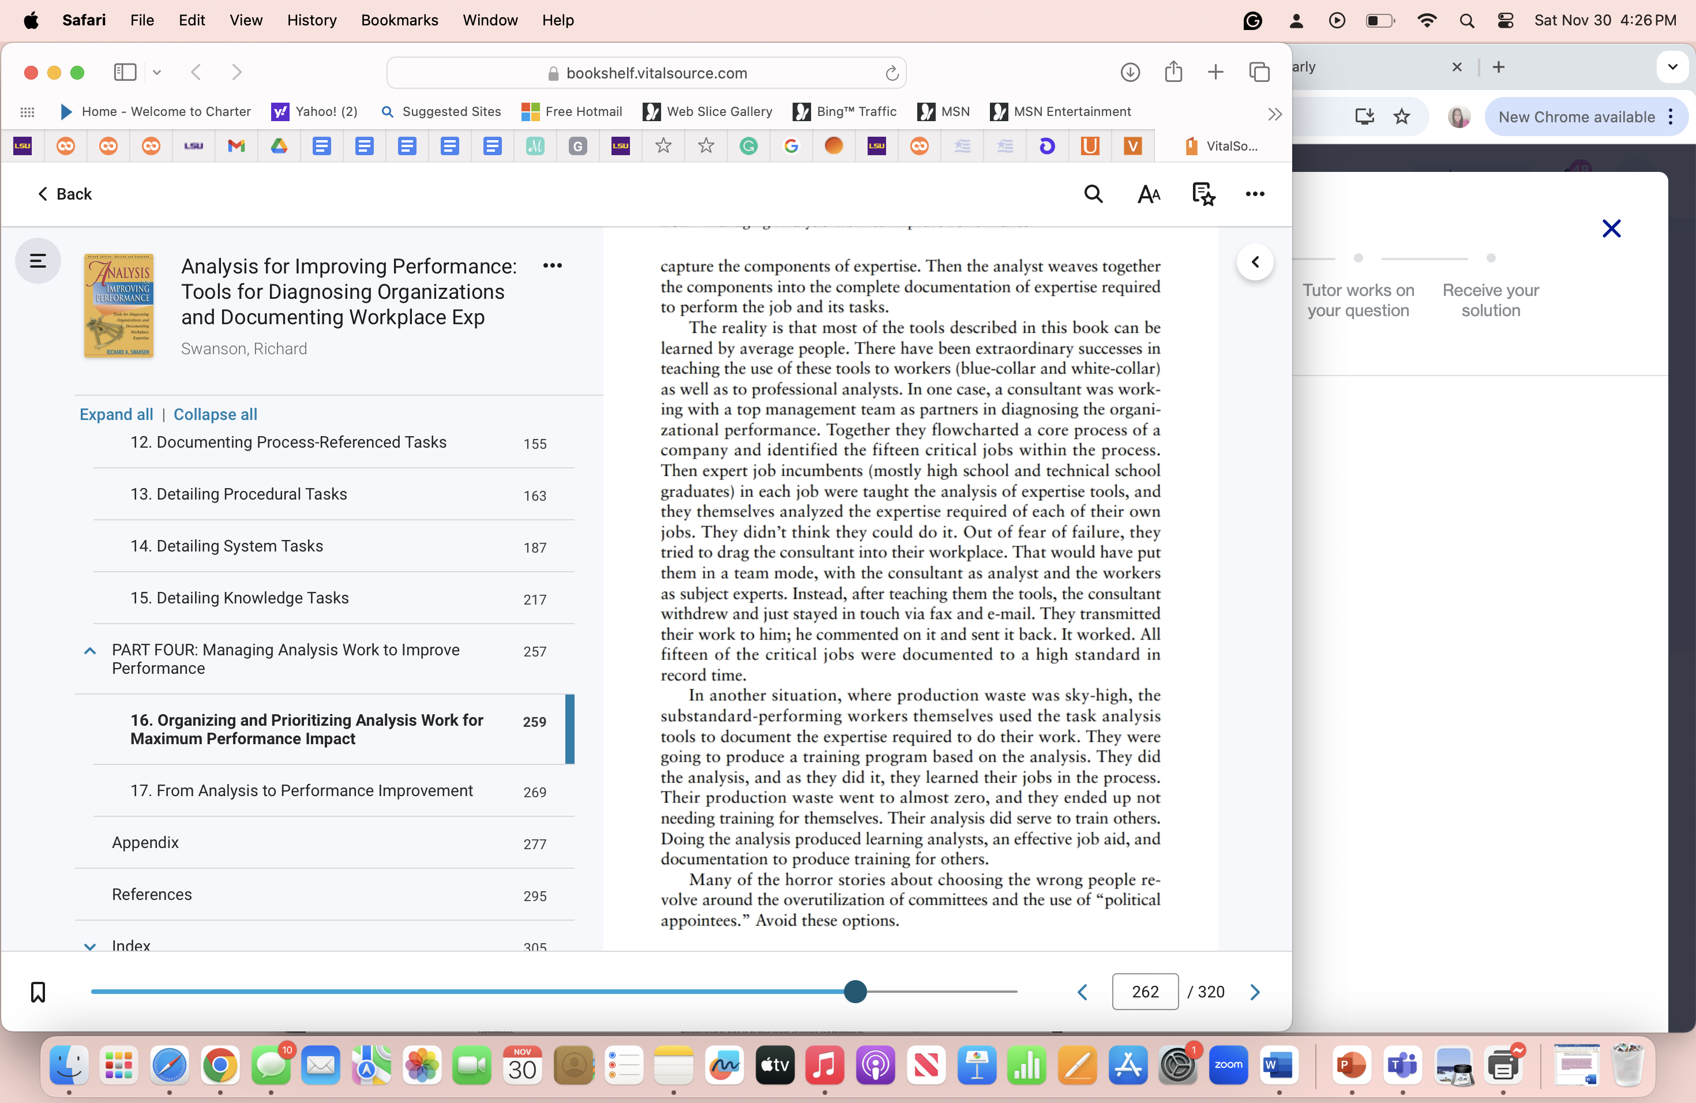1696x1103 pixels.
Task: Click the Expand all link
Action: [115, 414]
